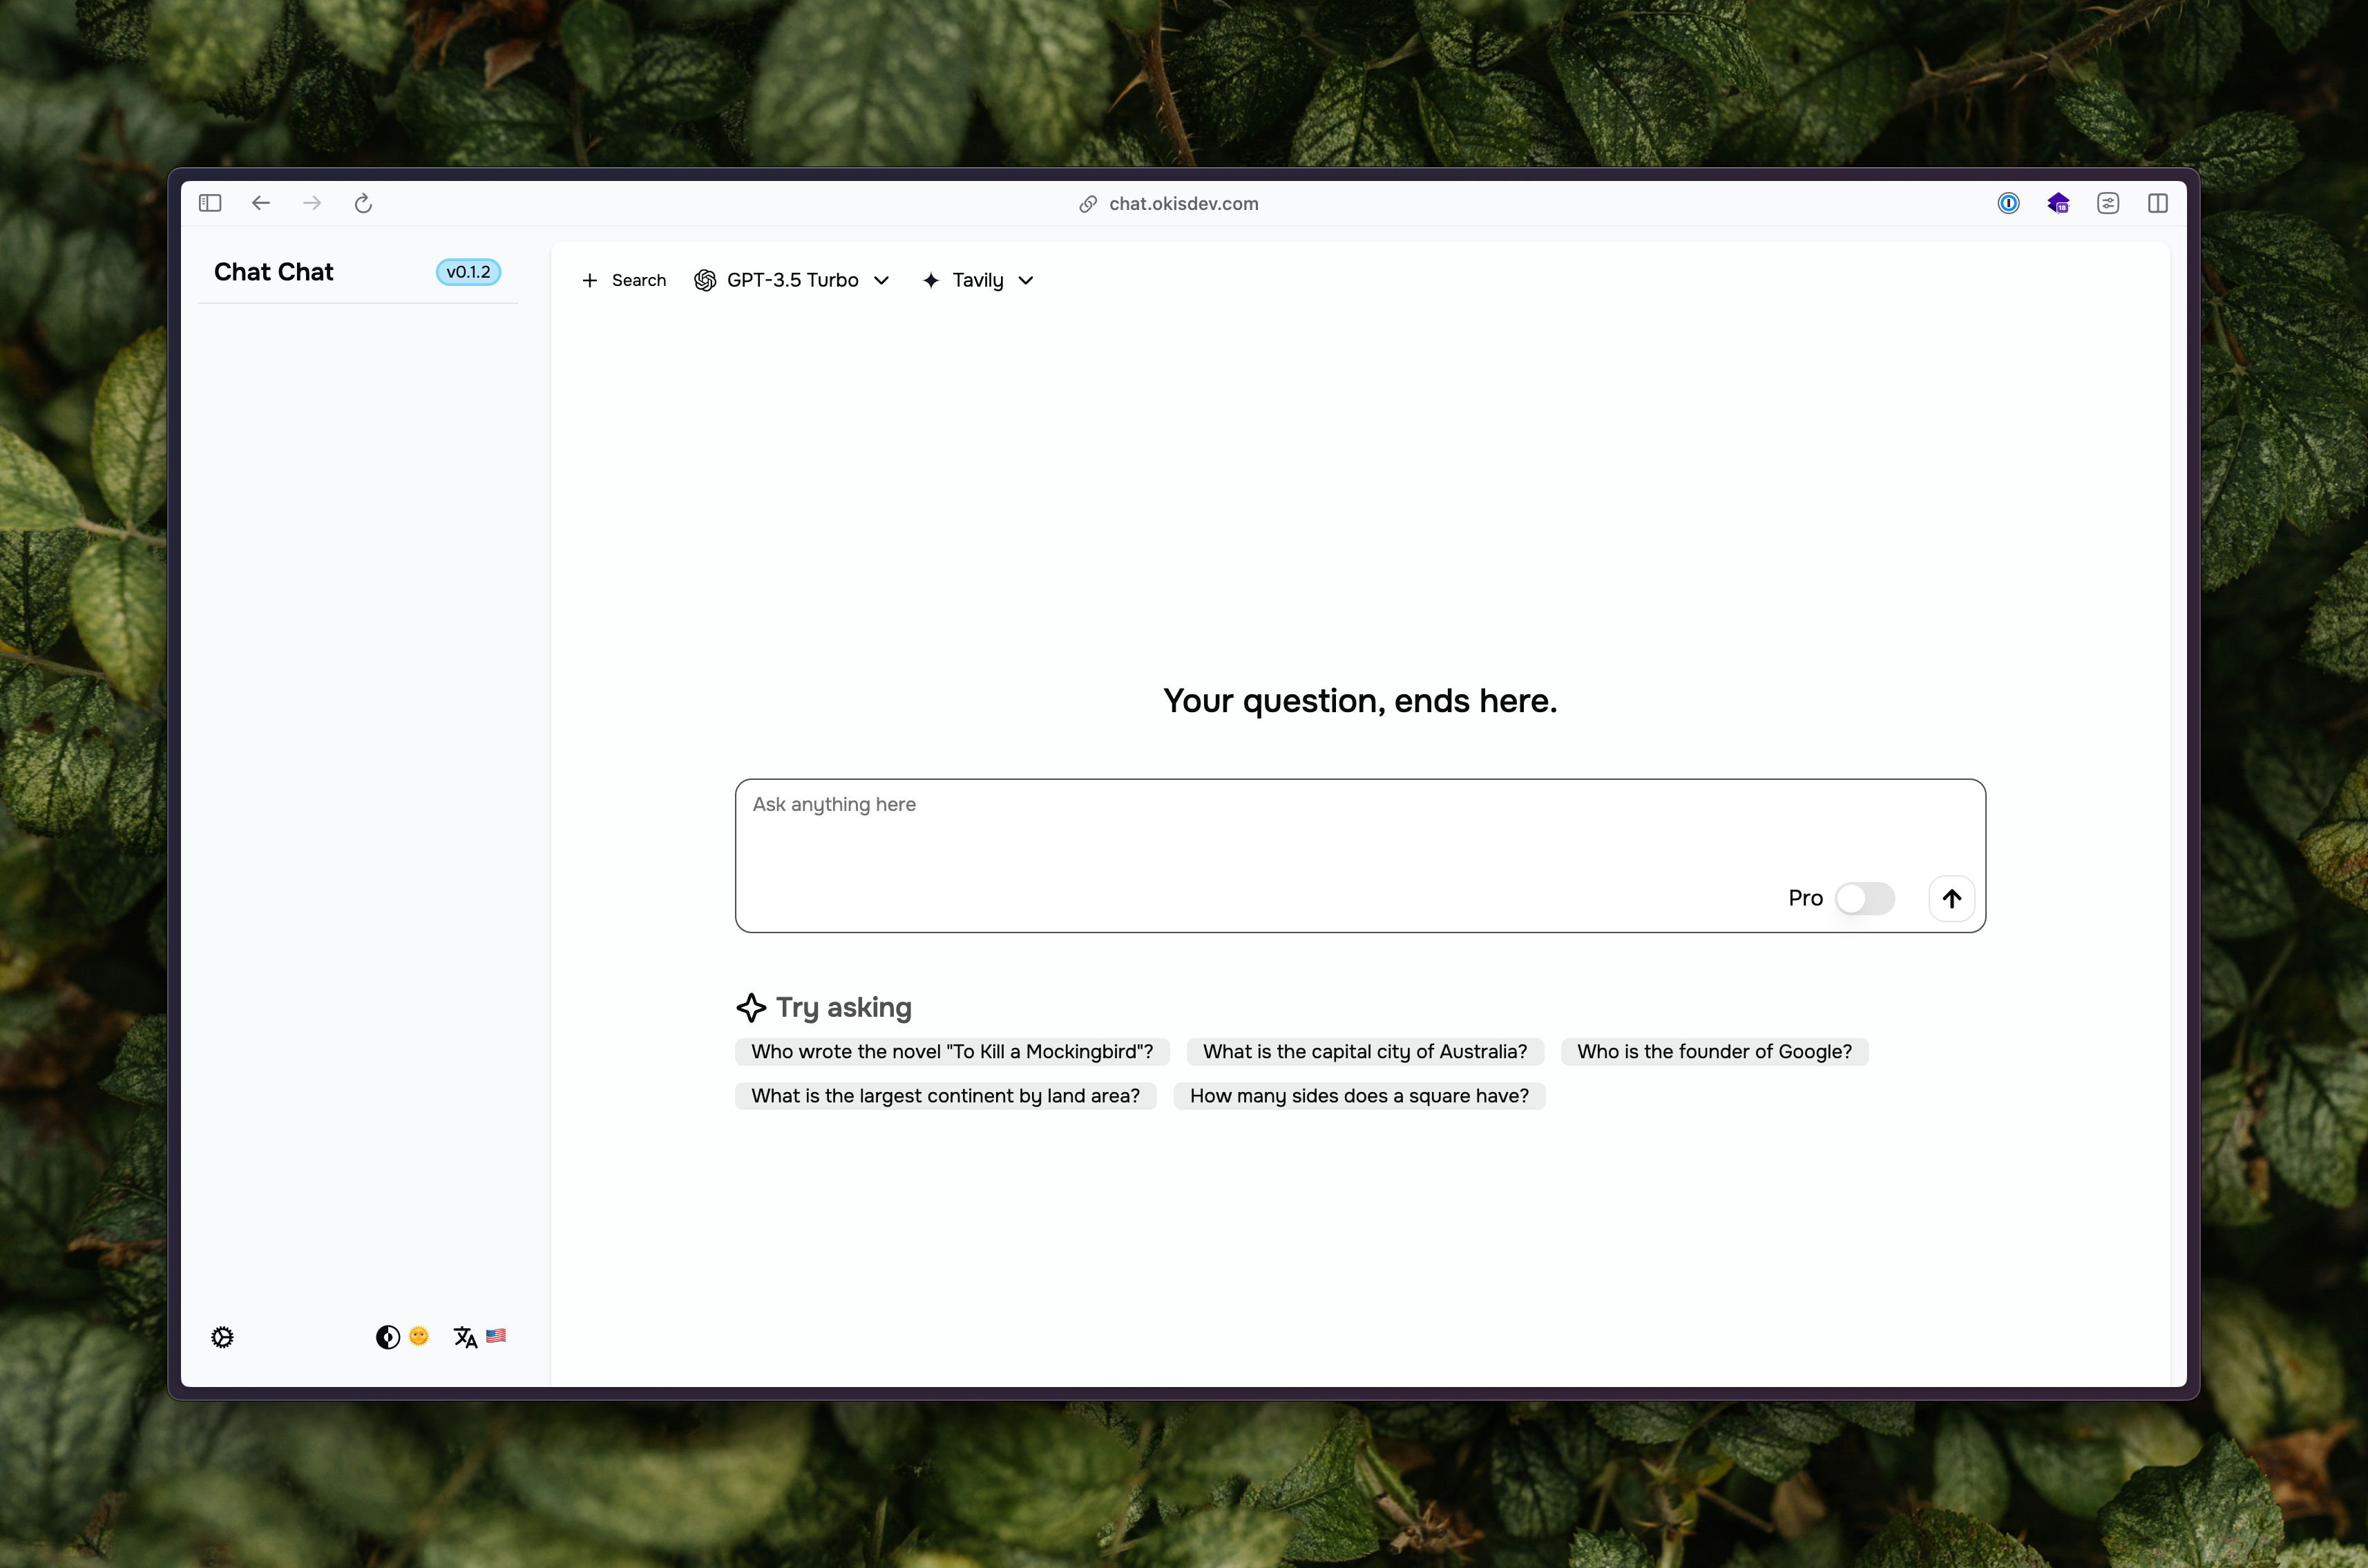Select 'What is the capital city of Australia?'

click(x=1364, y=1050)
